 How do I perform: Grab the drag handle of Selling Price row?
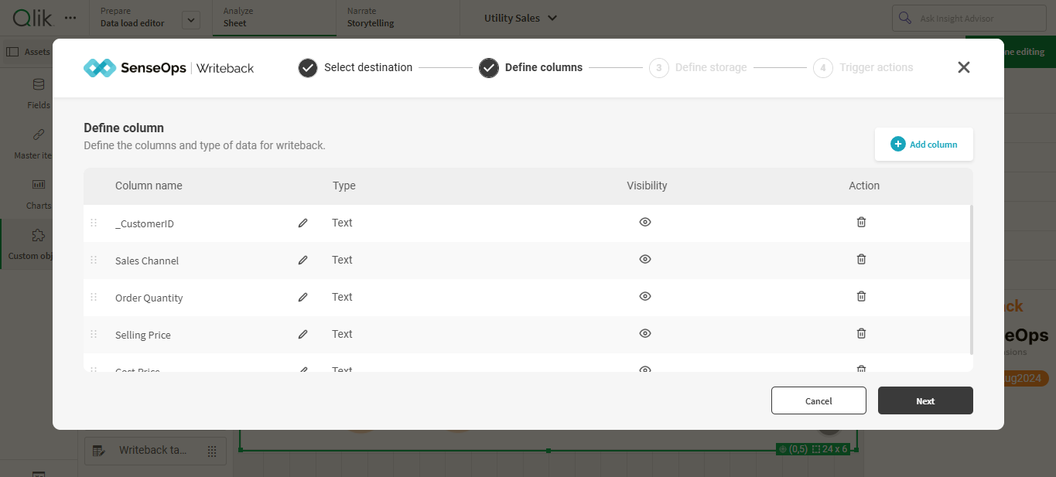(94, 334)
